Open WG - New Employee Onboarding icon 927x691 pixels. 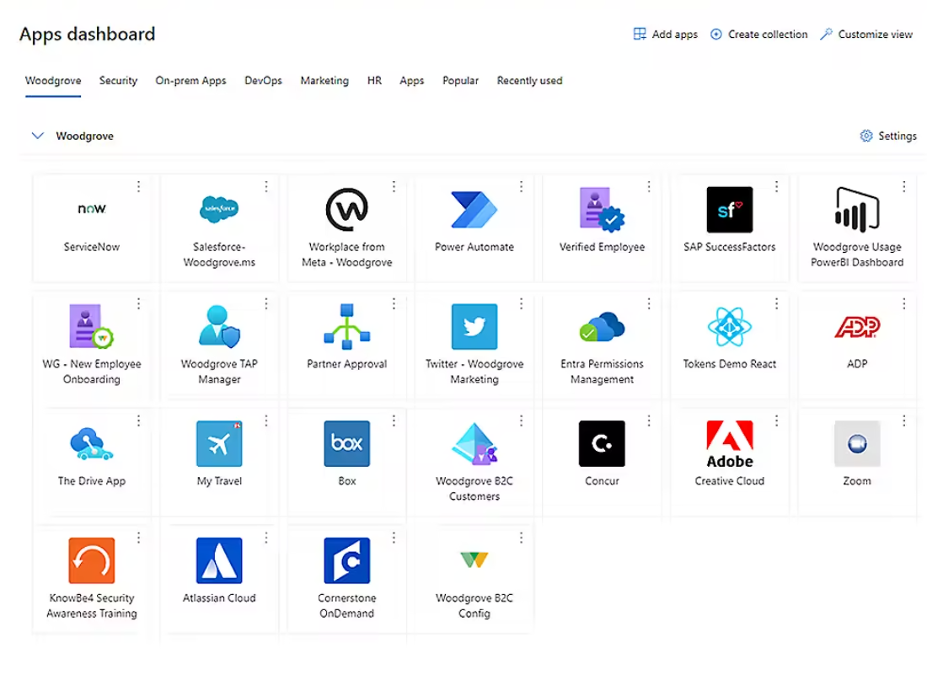pyautogui.click(x=92, y=326)
